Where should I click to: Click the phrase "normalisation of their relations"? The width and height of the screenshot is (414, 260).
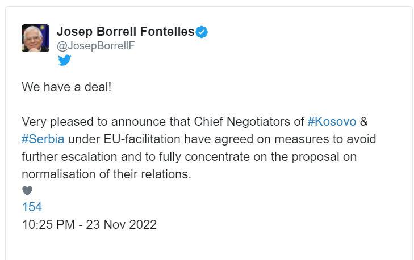pyautogui.click(x=106, y=174)
